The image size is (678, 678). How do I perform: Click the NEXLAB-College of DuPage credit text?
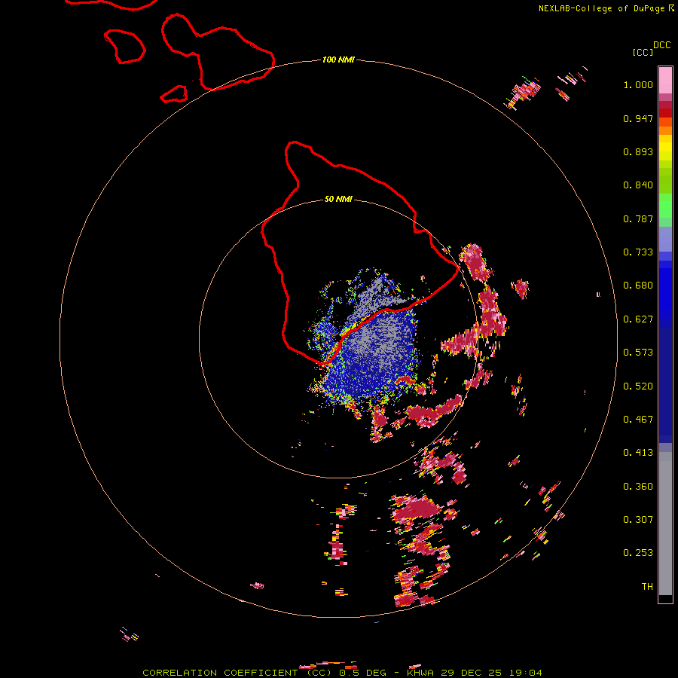click(x=601, y=8)
